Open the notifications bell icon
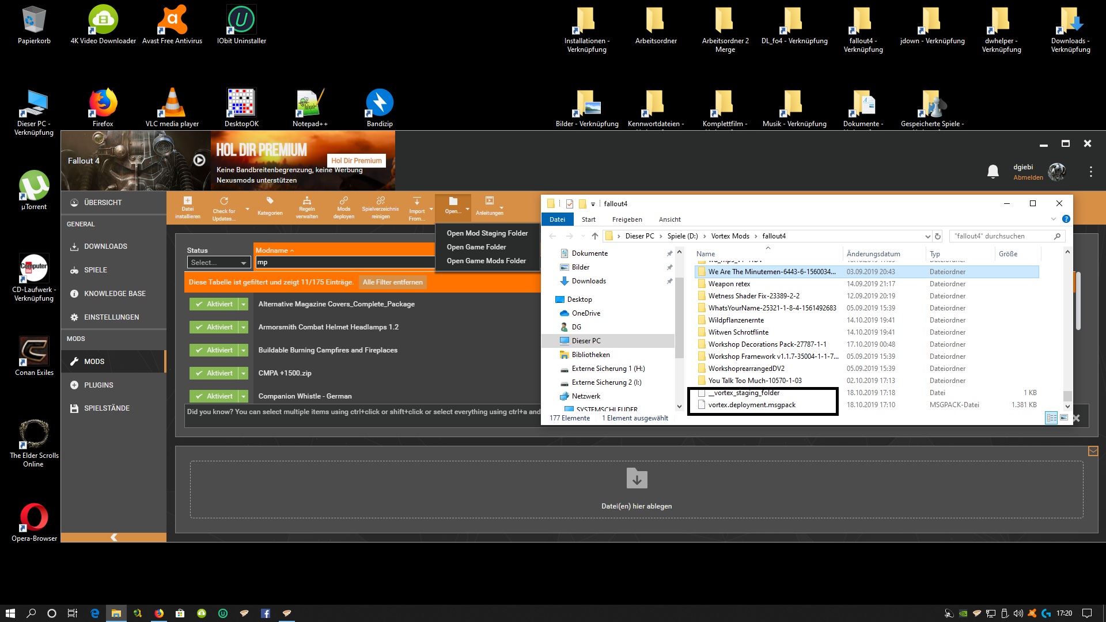 [x=993, y=172]
